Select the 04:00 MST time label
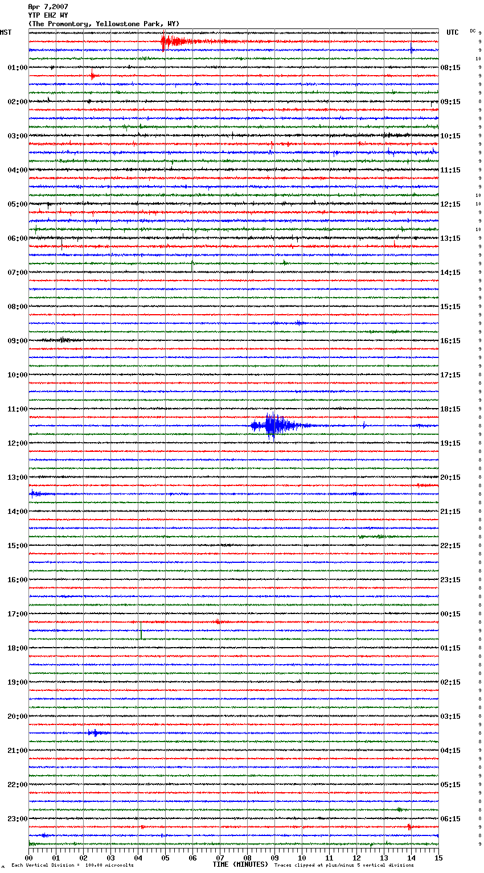The image size is (484, 873). coord(18,170)
